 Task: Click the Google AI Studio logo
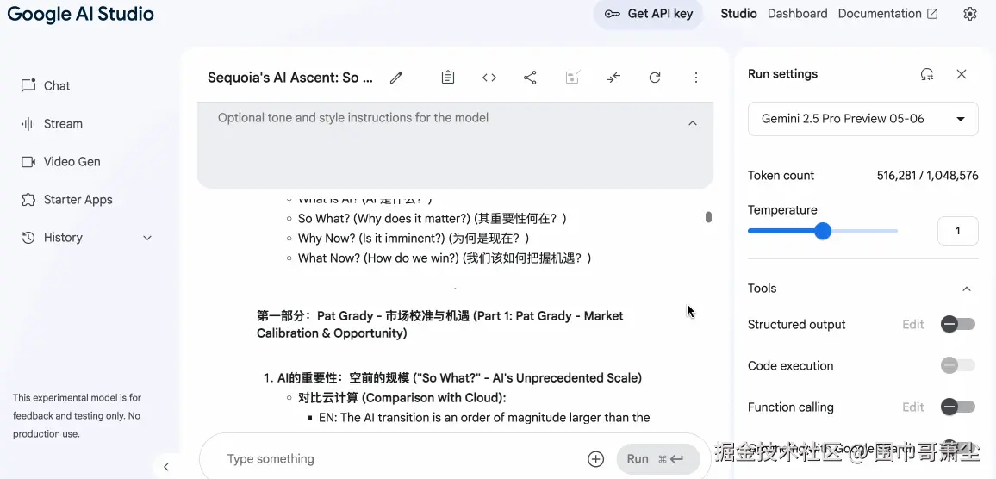(81, 14)
